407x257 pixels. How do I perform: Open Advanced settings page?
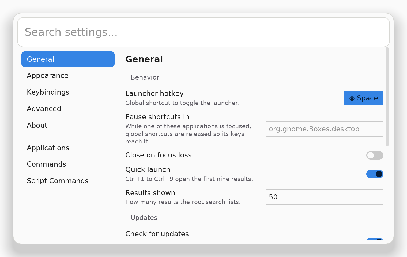point(68,109)
